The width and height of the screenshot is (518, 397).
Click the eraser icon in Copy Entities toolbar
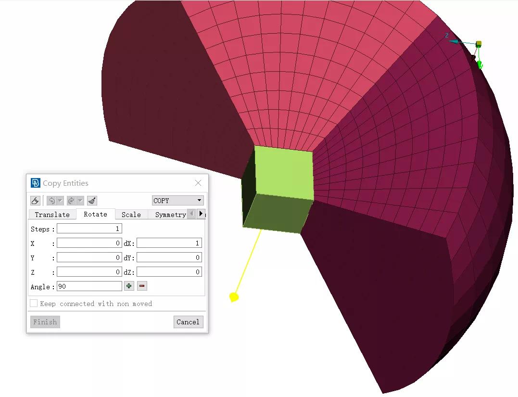[x=35, y=201]
